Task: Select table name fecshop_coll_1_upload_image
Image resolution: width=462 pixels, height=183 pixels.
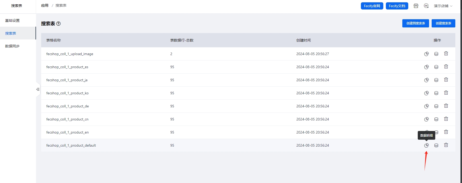Action: (x=70, y=54)
